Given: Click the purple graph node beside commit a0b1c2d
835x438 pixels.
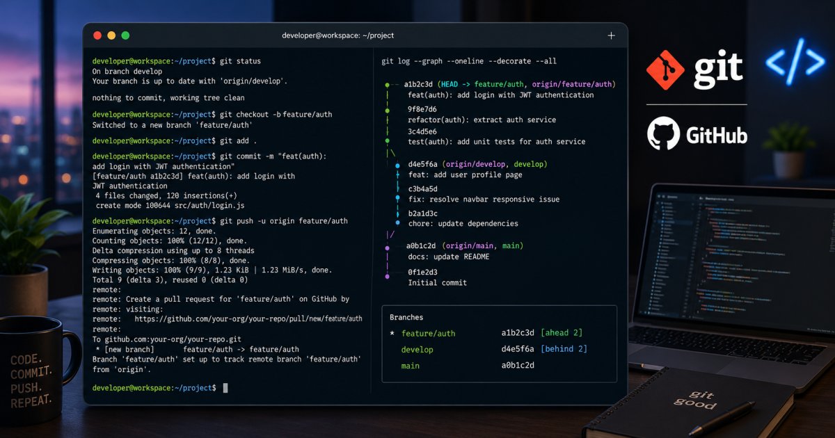Looking at the screenshot, I should (388, 247).
